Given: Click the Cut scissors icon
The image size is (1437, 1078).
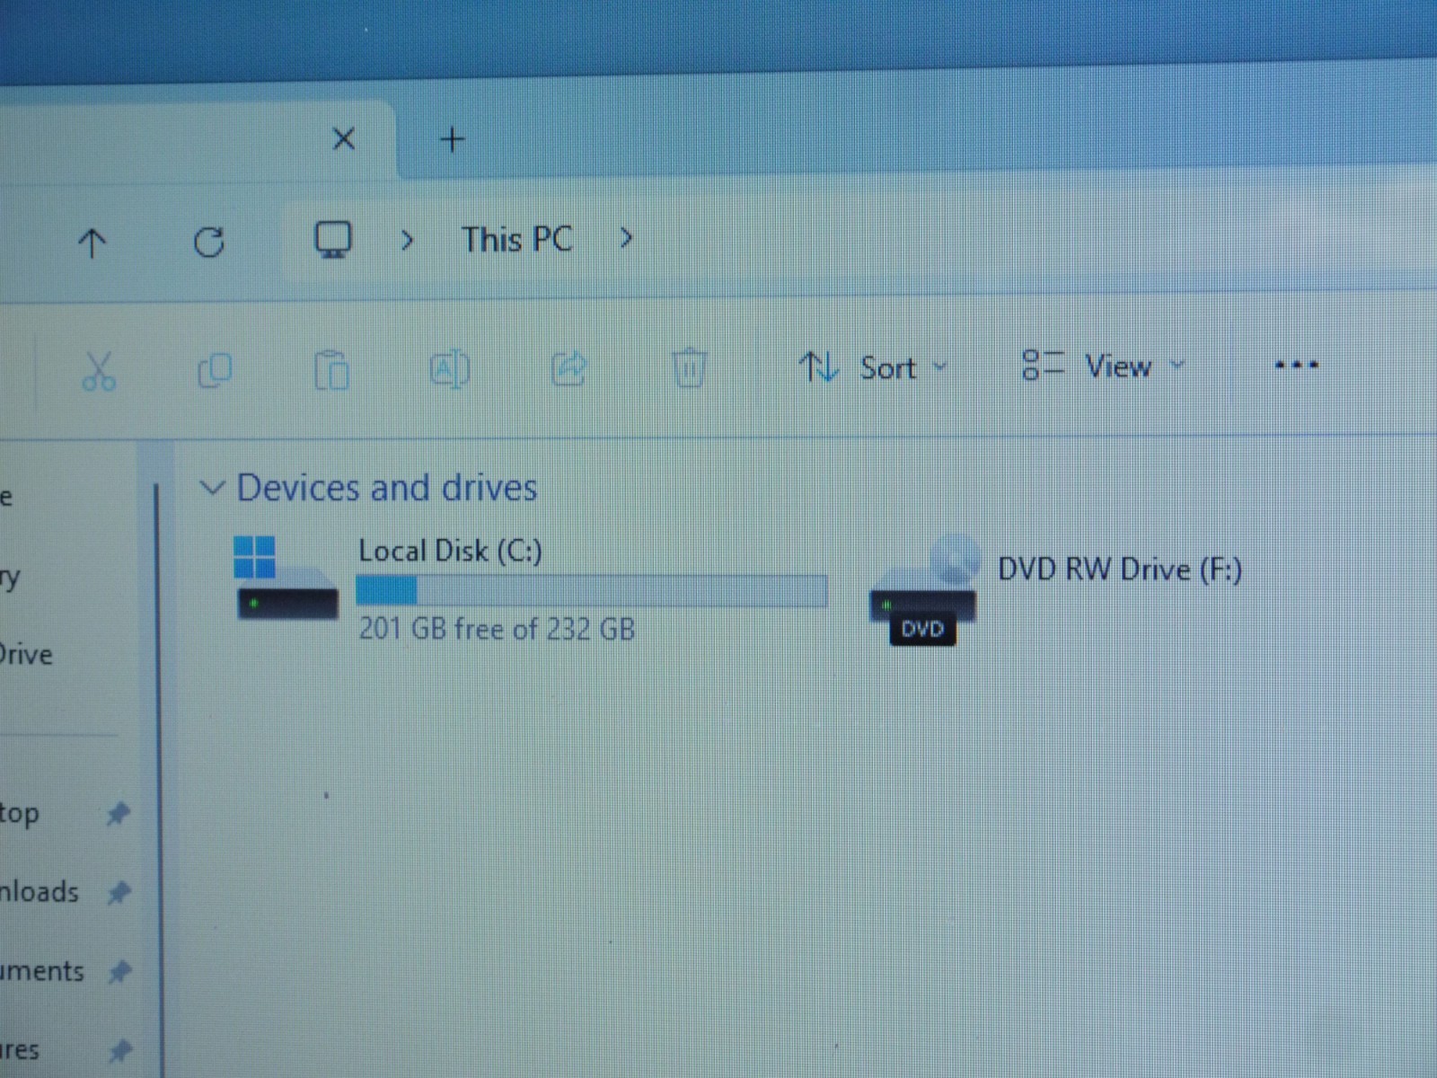Looking at the screenshot, I should click(x=98, y=370).
